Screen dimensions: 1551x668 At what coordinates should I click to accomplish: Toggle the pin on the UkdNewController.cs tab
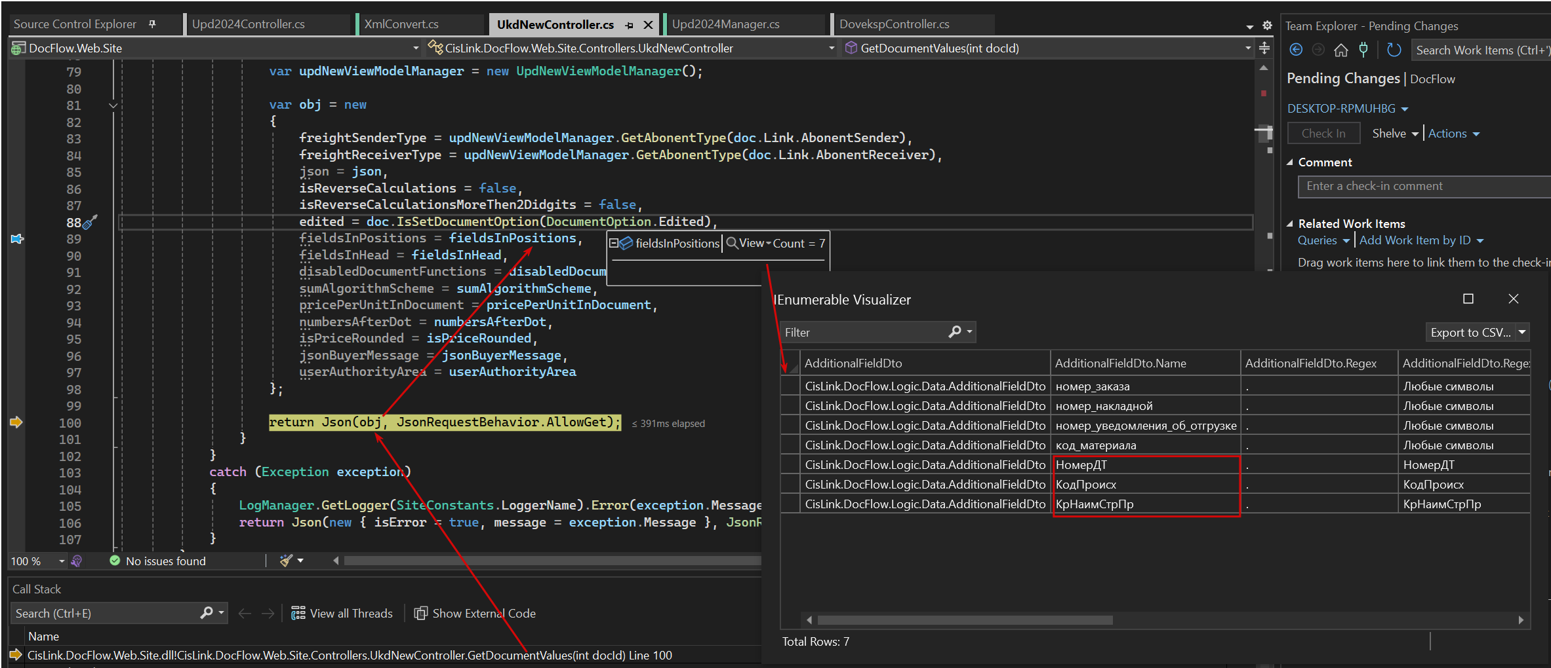(630, 25)
